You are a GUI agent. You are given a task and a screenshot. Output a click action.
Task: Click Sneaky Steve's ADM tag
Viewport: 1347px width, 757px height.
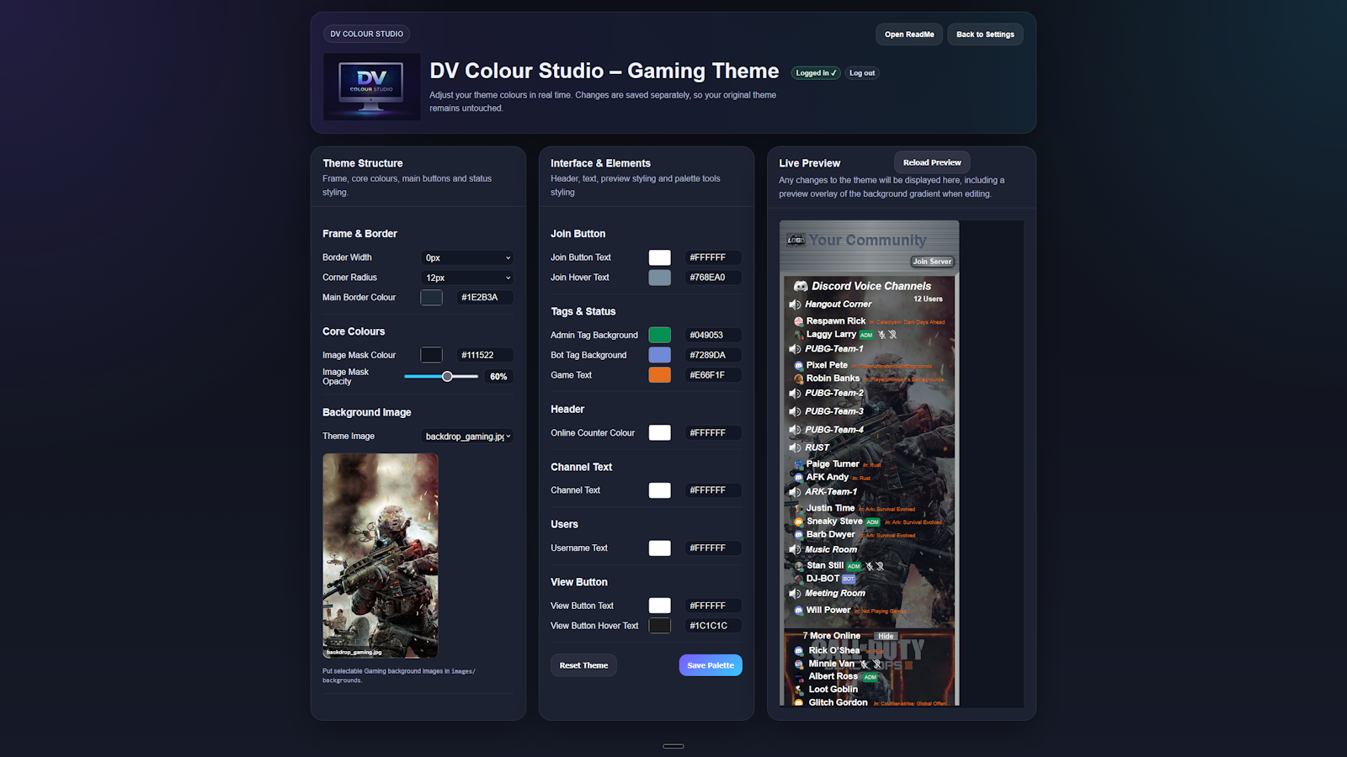[873, 522]
